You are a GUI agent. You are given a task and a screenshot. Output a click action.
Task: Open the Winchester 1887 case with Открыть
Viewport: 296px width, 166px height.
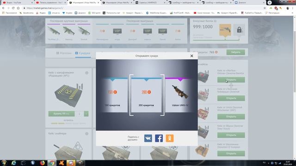point(231,117)
